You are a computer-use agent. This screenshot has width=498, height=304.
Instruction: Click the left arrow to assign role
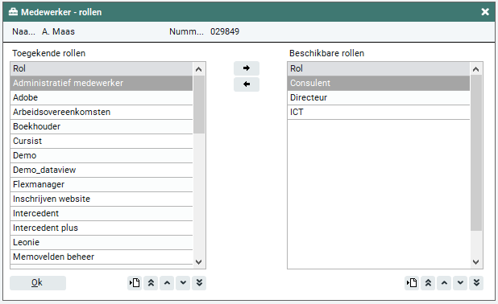click(x=247, y=84)
